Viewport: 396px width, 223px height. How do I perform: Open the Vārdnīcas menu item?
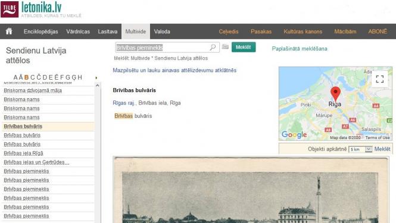tap(78, 32)
